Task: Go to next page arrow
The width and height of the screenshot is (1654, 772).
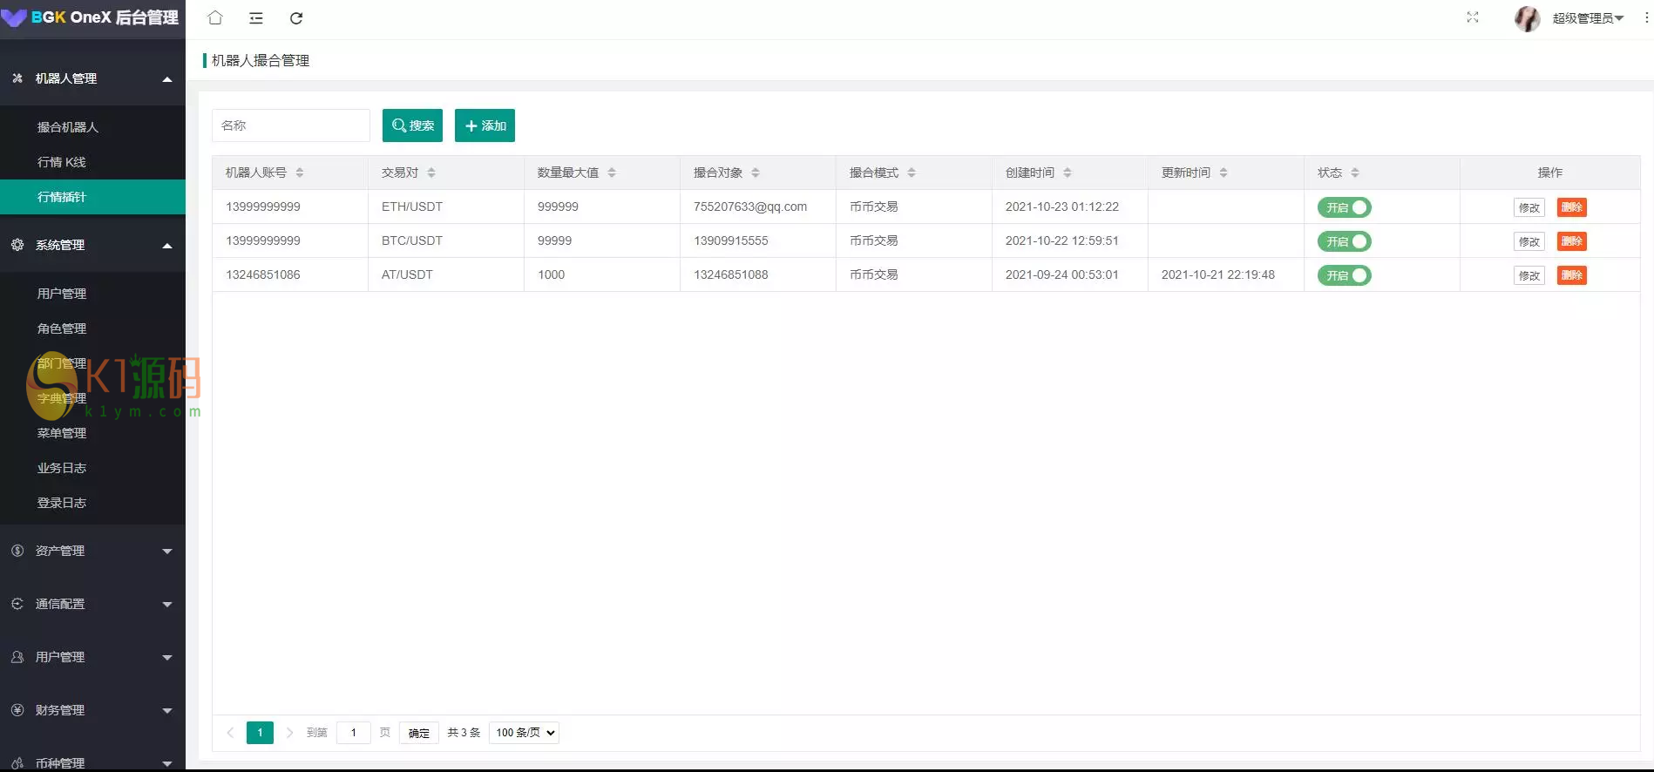Action: (x=289, y=733)
